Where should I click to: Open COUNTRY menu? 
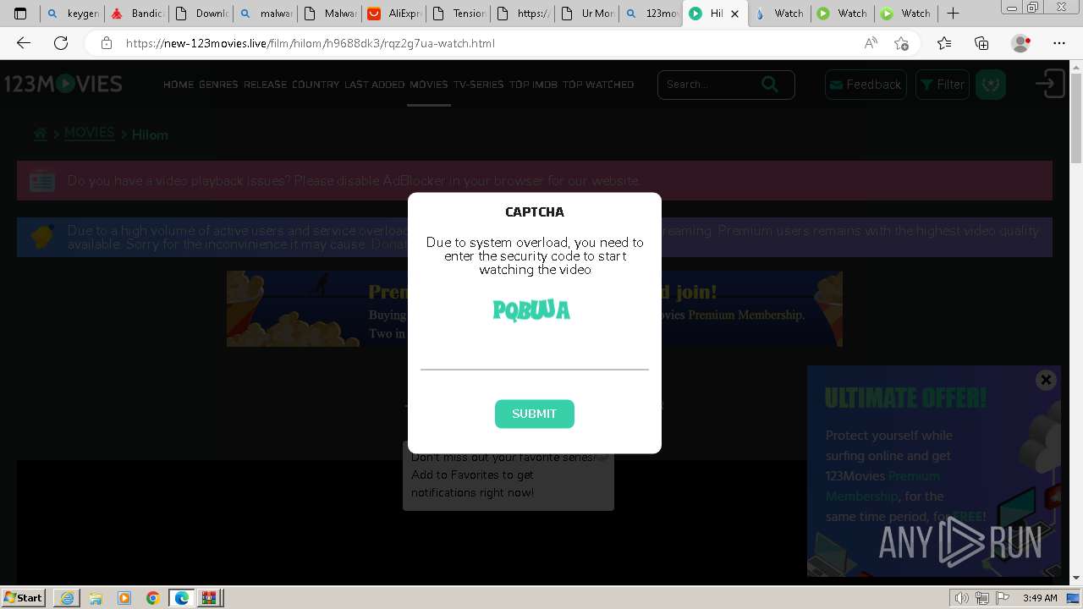[x=316, y=85]
